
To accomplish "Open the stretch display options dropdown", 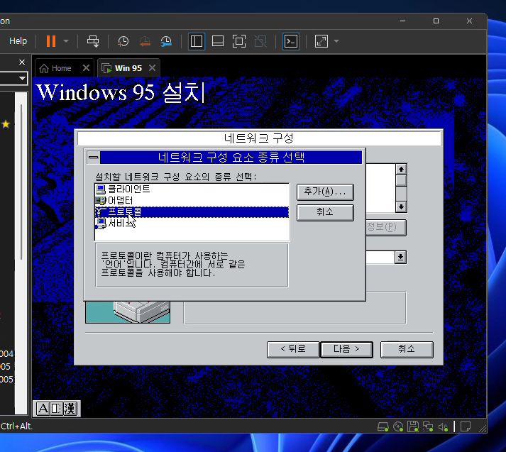I will [x=336, y=41].
